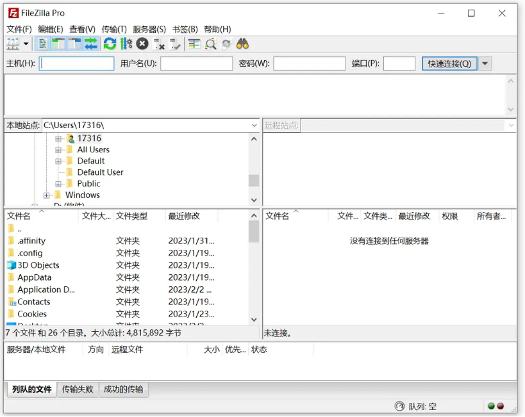Click the green activity indicator light
The width and height of the screenshot is (525, 417).
coord(491,406)
